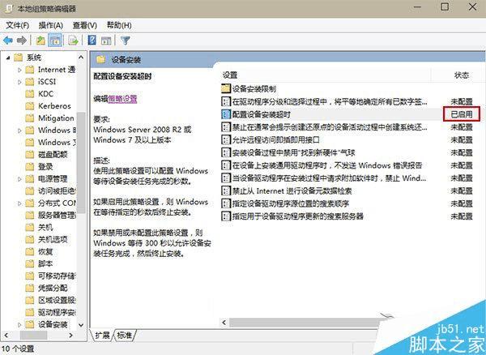486x355 pixels.
Task: Click the Back arrow toolbar icon
Action: tap(8, 41)
